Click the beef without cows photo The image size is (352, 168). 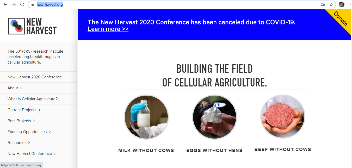283,116
